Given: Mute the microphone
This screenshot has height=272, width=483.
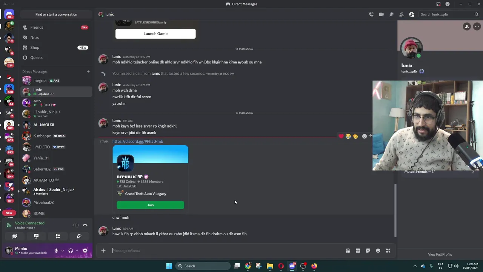Looking at the screenshot, I should click(56, 250).
